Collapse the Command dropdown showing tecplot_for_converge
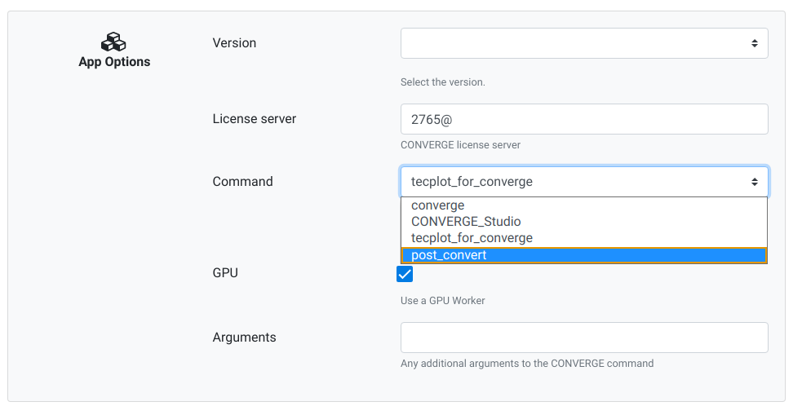 [x=584, y=182]
